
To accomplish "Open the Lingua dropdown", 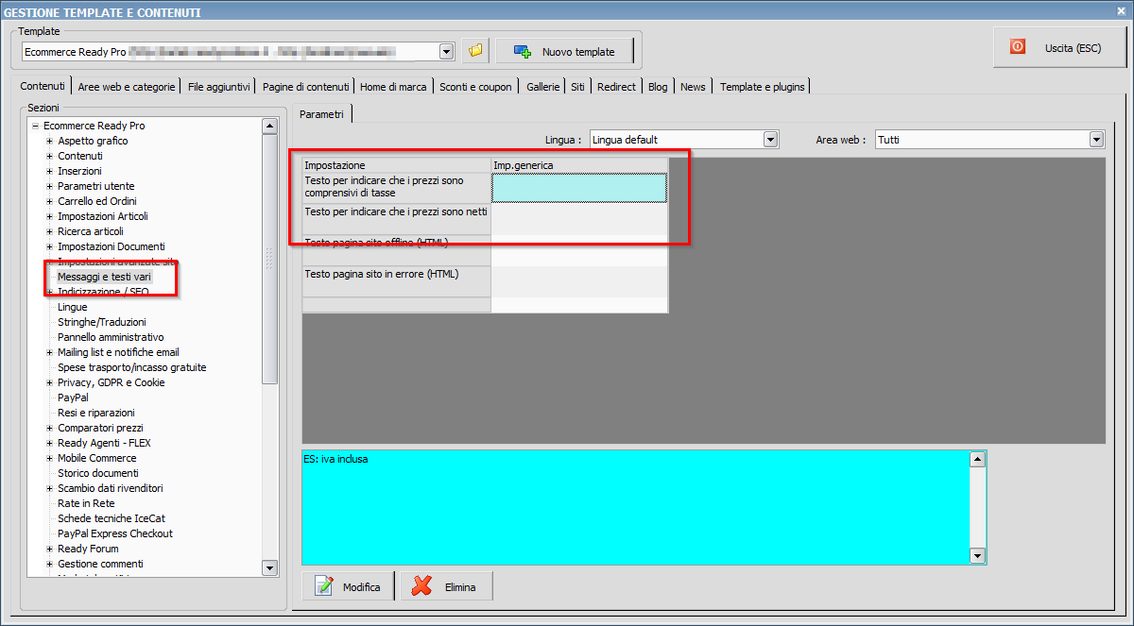I will click(770, 140).
